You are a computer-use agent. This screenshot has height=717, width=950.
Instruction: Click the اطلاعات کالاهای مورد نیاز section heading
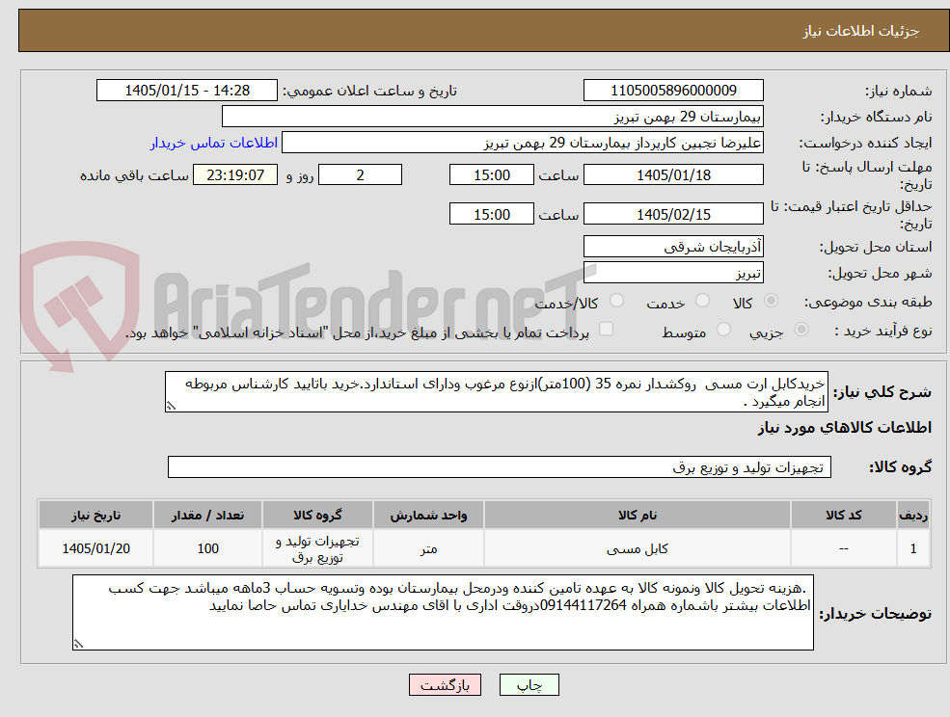tap(845, 428)
